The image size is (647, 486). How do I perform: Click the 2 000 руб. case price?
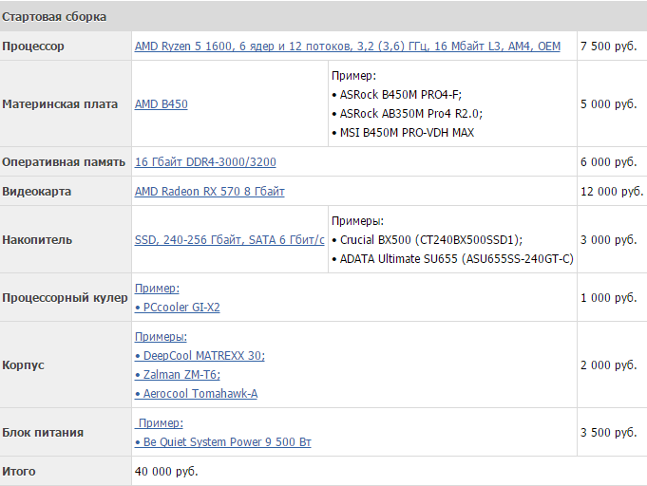click(609, 365)
